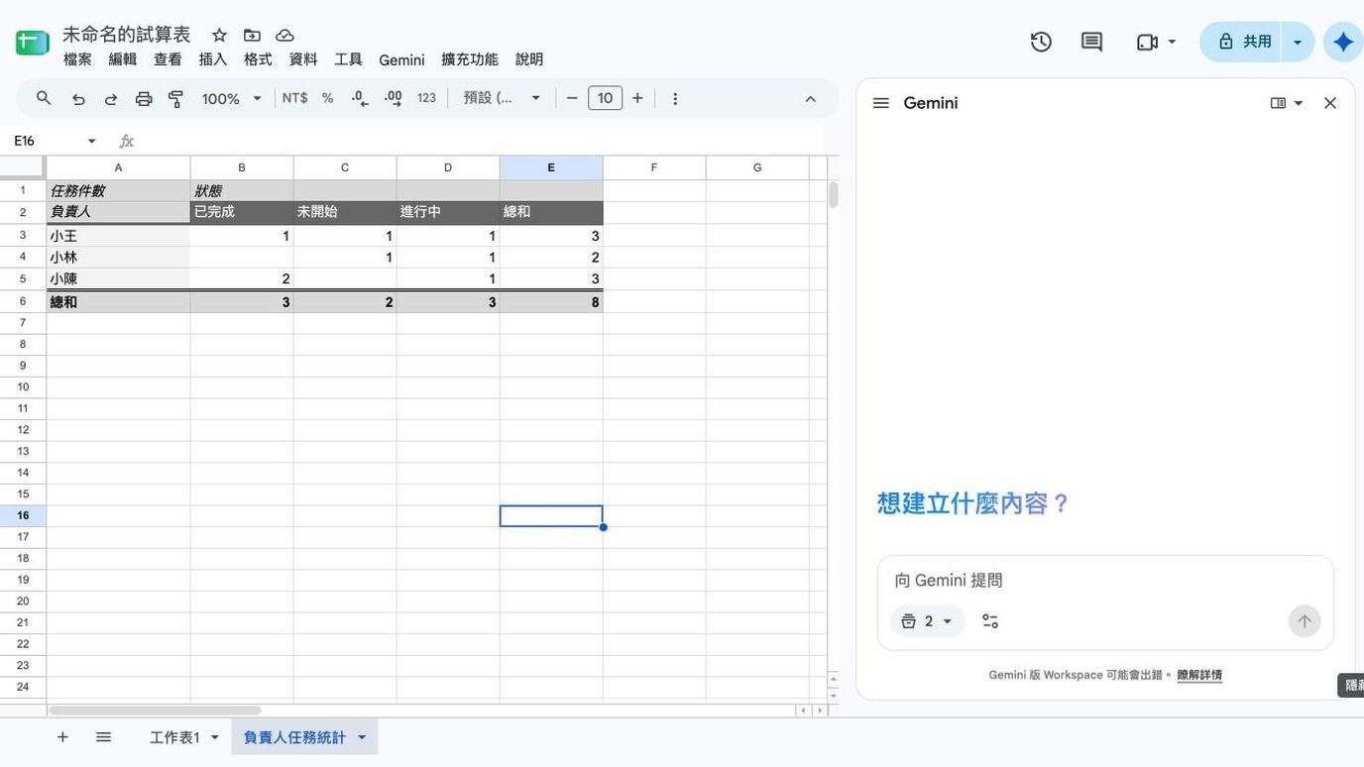Click the font size field showing 10
This screenshot has width=1364, height=767.
click(x=605, y=98)
